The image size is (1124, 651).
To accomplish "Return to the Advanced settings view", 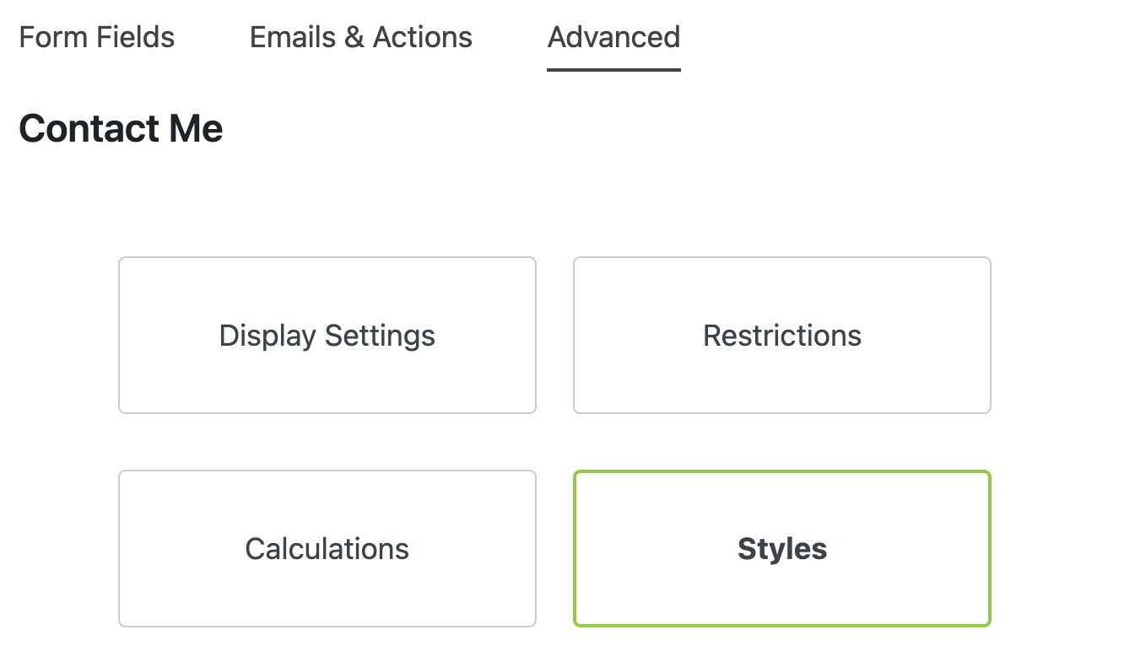I will pyautogui.click(x=613, y=37).
